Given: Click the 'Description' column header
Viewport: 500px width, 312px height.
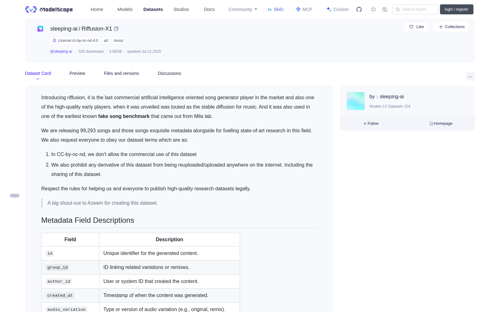Looking at the screenshot, I should [169, 240].
